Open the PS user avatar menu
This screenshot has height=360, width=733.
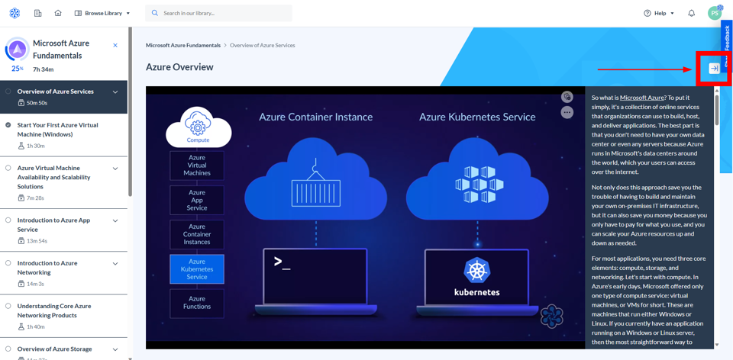tap(715, 13)
